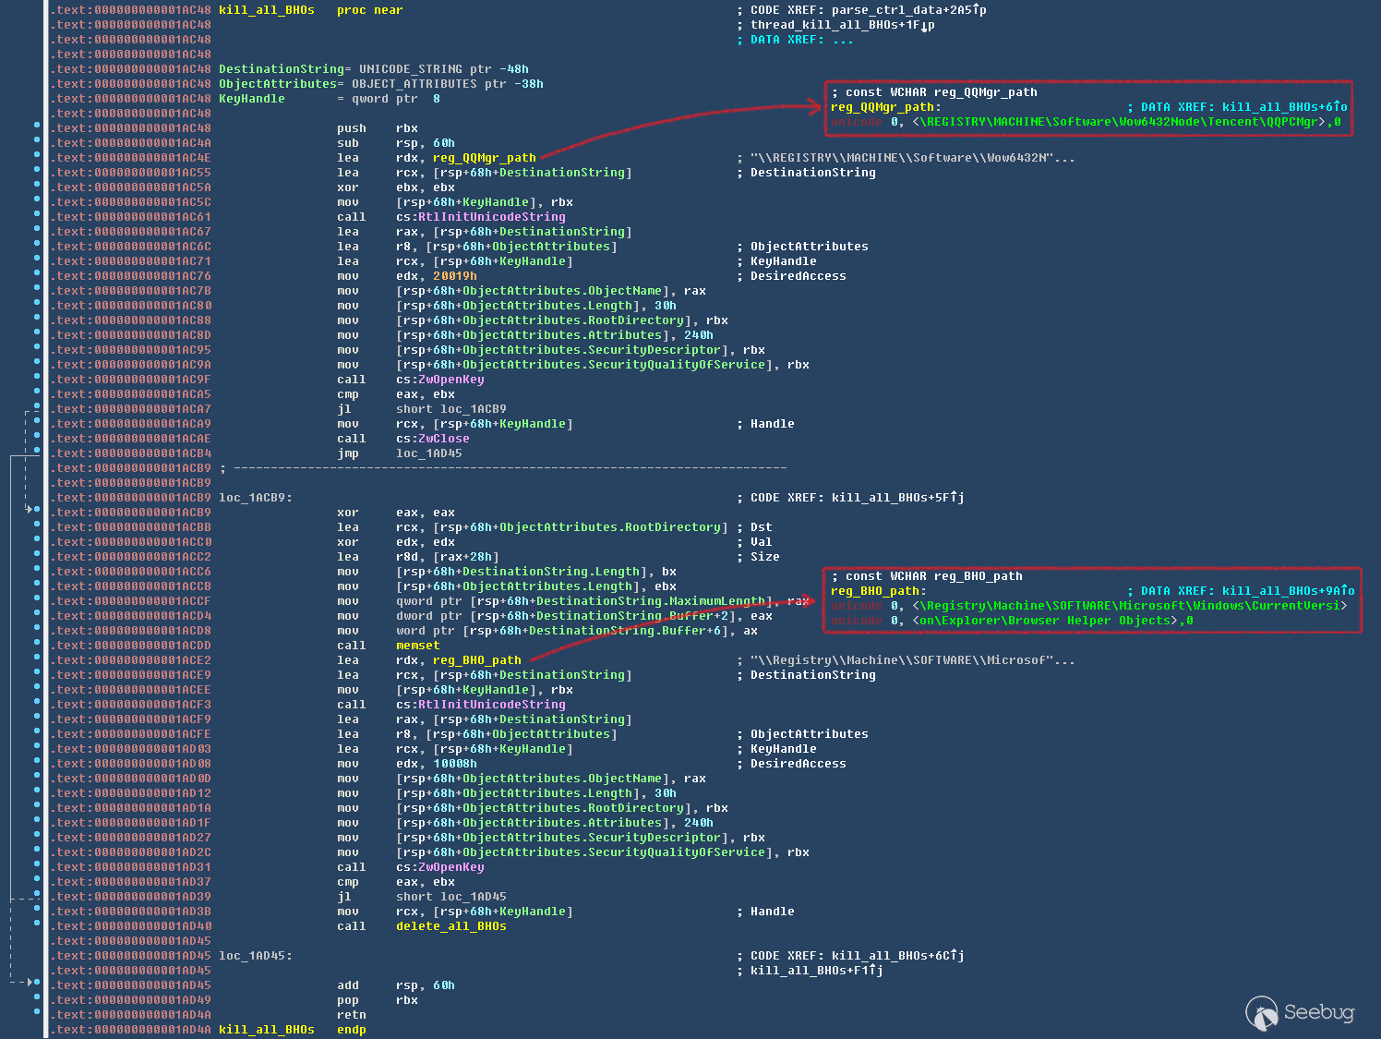Jump to memset function reference
The image size is (1381, 1039).
point(417,646)
